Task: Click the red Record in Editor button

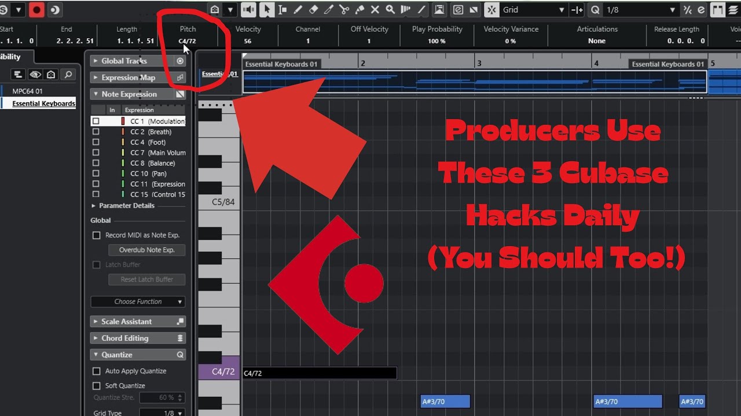Action: pos(36,10)
